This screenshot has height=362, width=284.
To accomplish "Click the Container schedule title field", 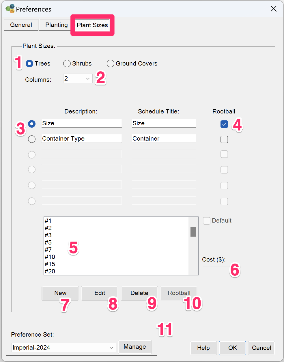I will [x=164, y=139].
